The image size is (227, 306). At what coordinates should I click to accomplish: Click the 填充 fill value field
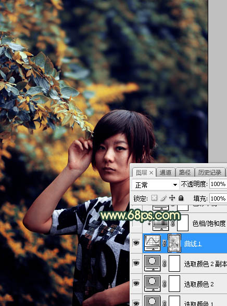click(x=218, y=198)
